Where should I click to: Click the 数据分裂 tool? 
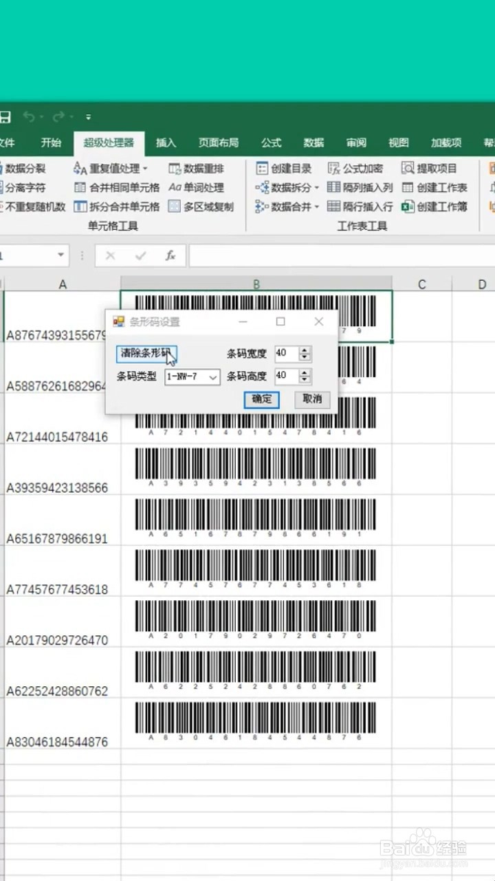(x=23, y=168)
